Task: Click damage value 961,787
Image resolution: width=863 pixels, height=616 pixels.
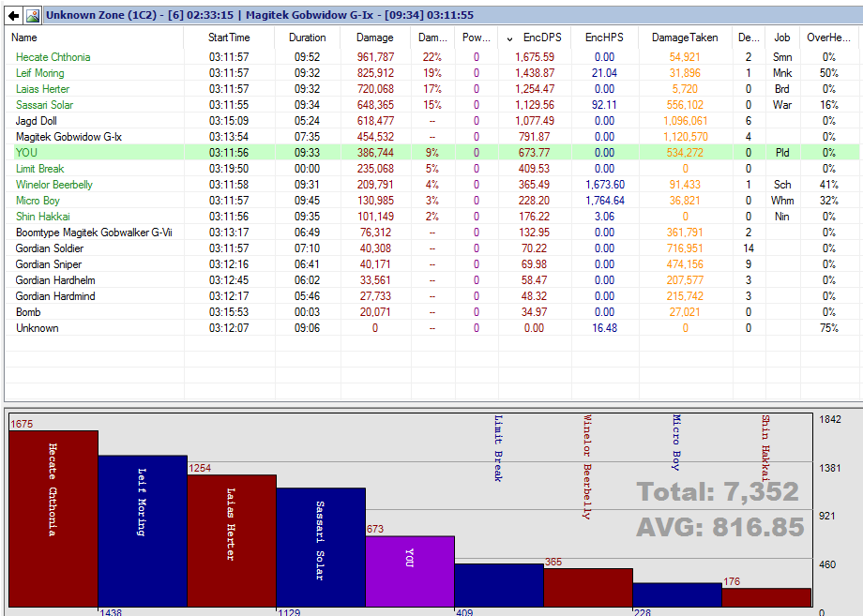Action: tap(375, 57)
